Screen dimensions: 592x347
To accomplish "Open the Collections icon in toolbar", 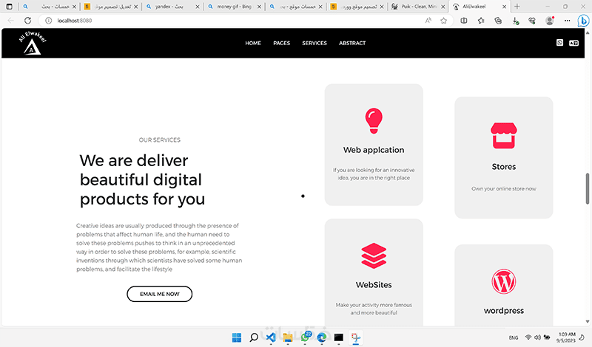I will pos(498,21).
